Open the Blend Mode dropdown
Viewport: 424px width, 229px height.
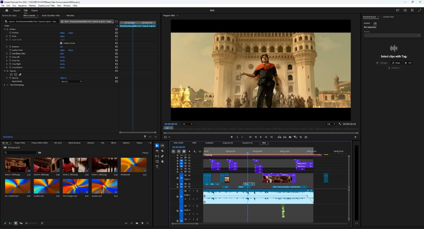[x=72, y=82]
